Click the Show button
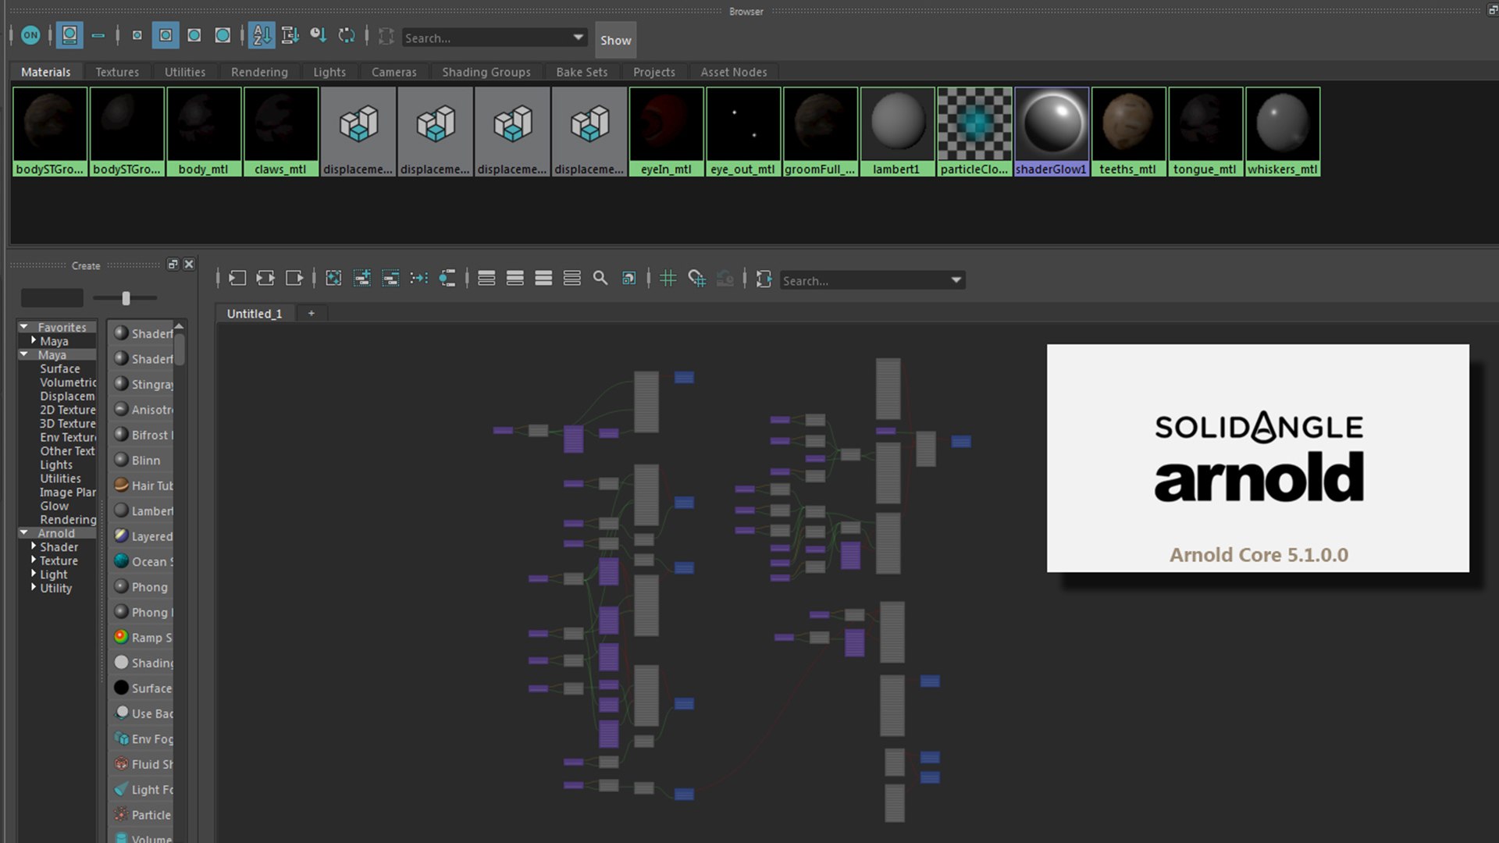Viewport: 1499px width, 843px height. (x=615, y=40)
